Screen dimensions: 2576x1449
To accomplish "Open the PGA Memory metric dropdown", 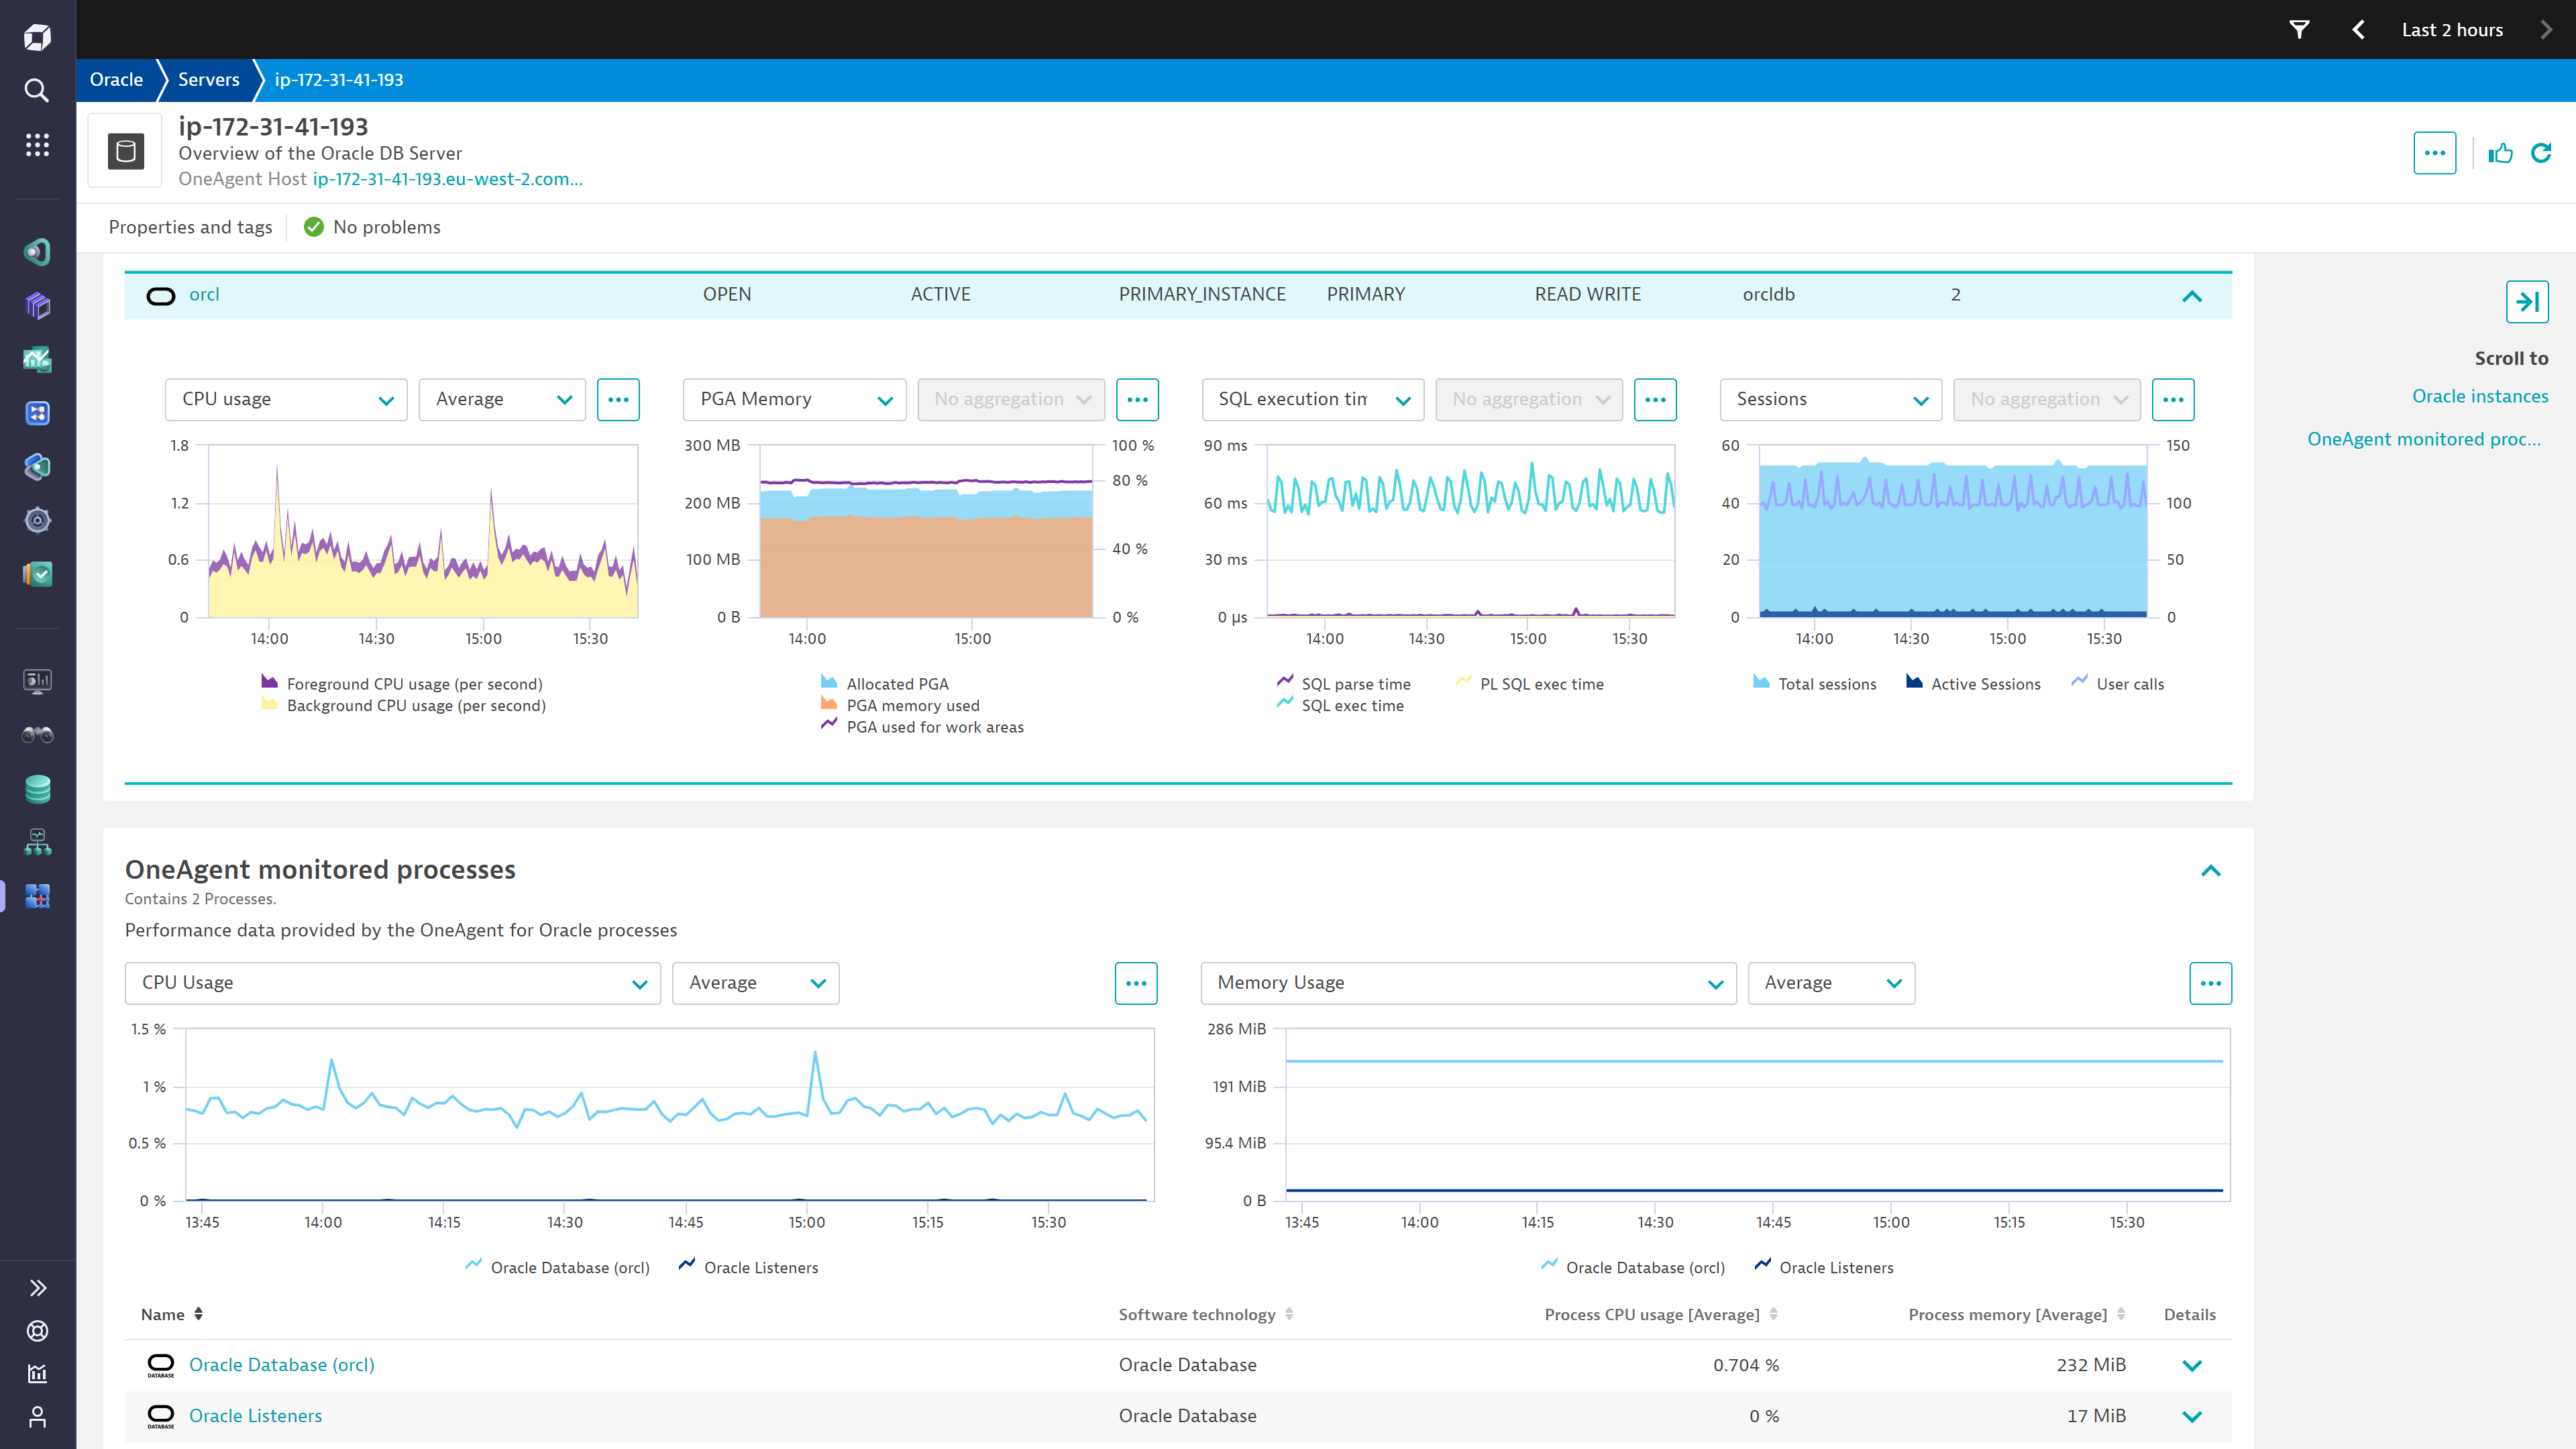I will [x=794, y=399].
